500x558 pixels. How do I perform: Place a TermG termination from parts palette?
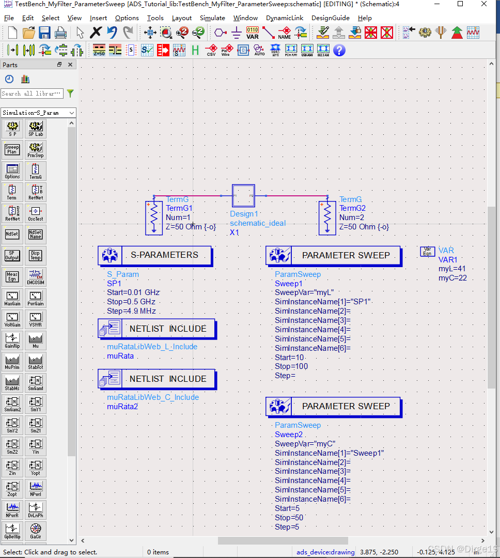[35, 171]
